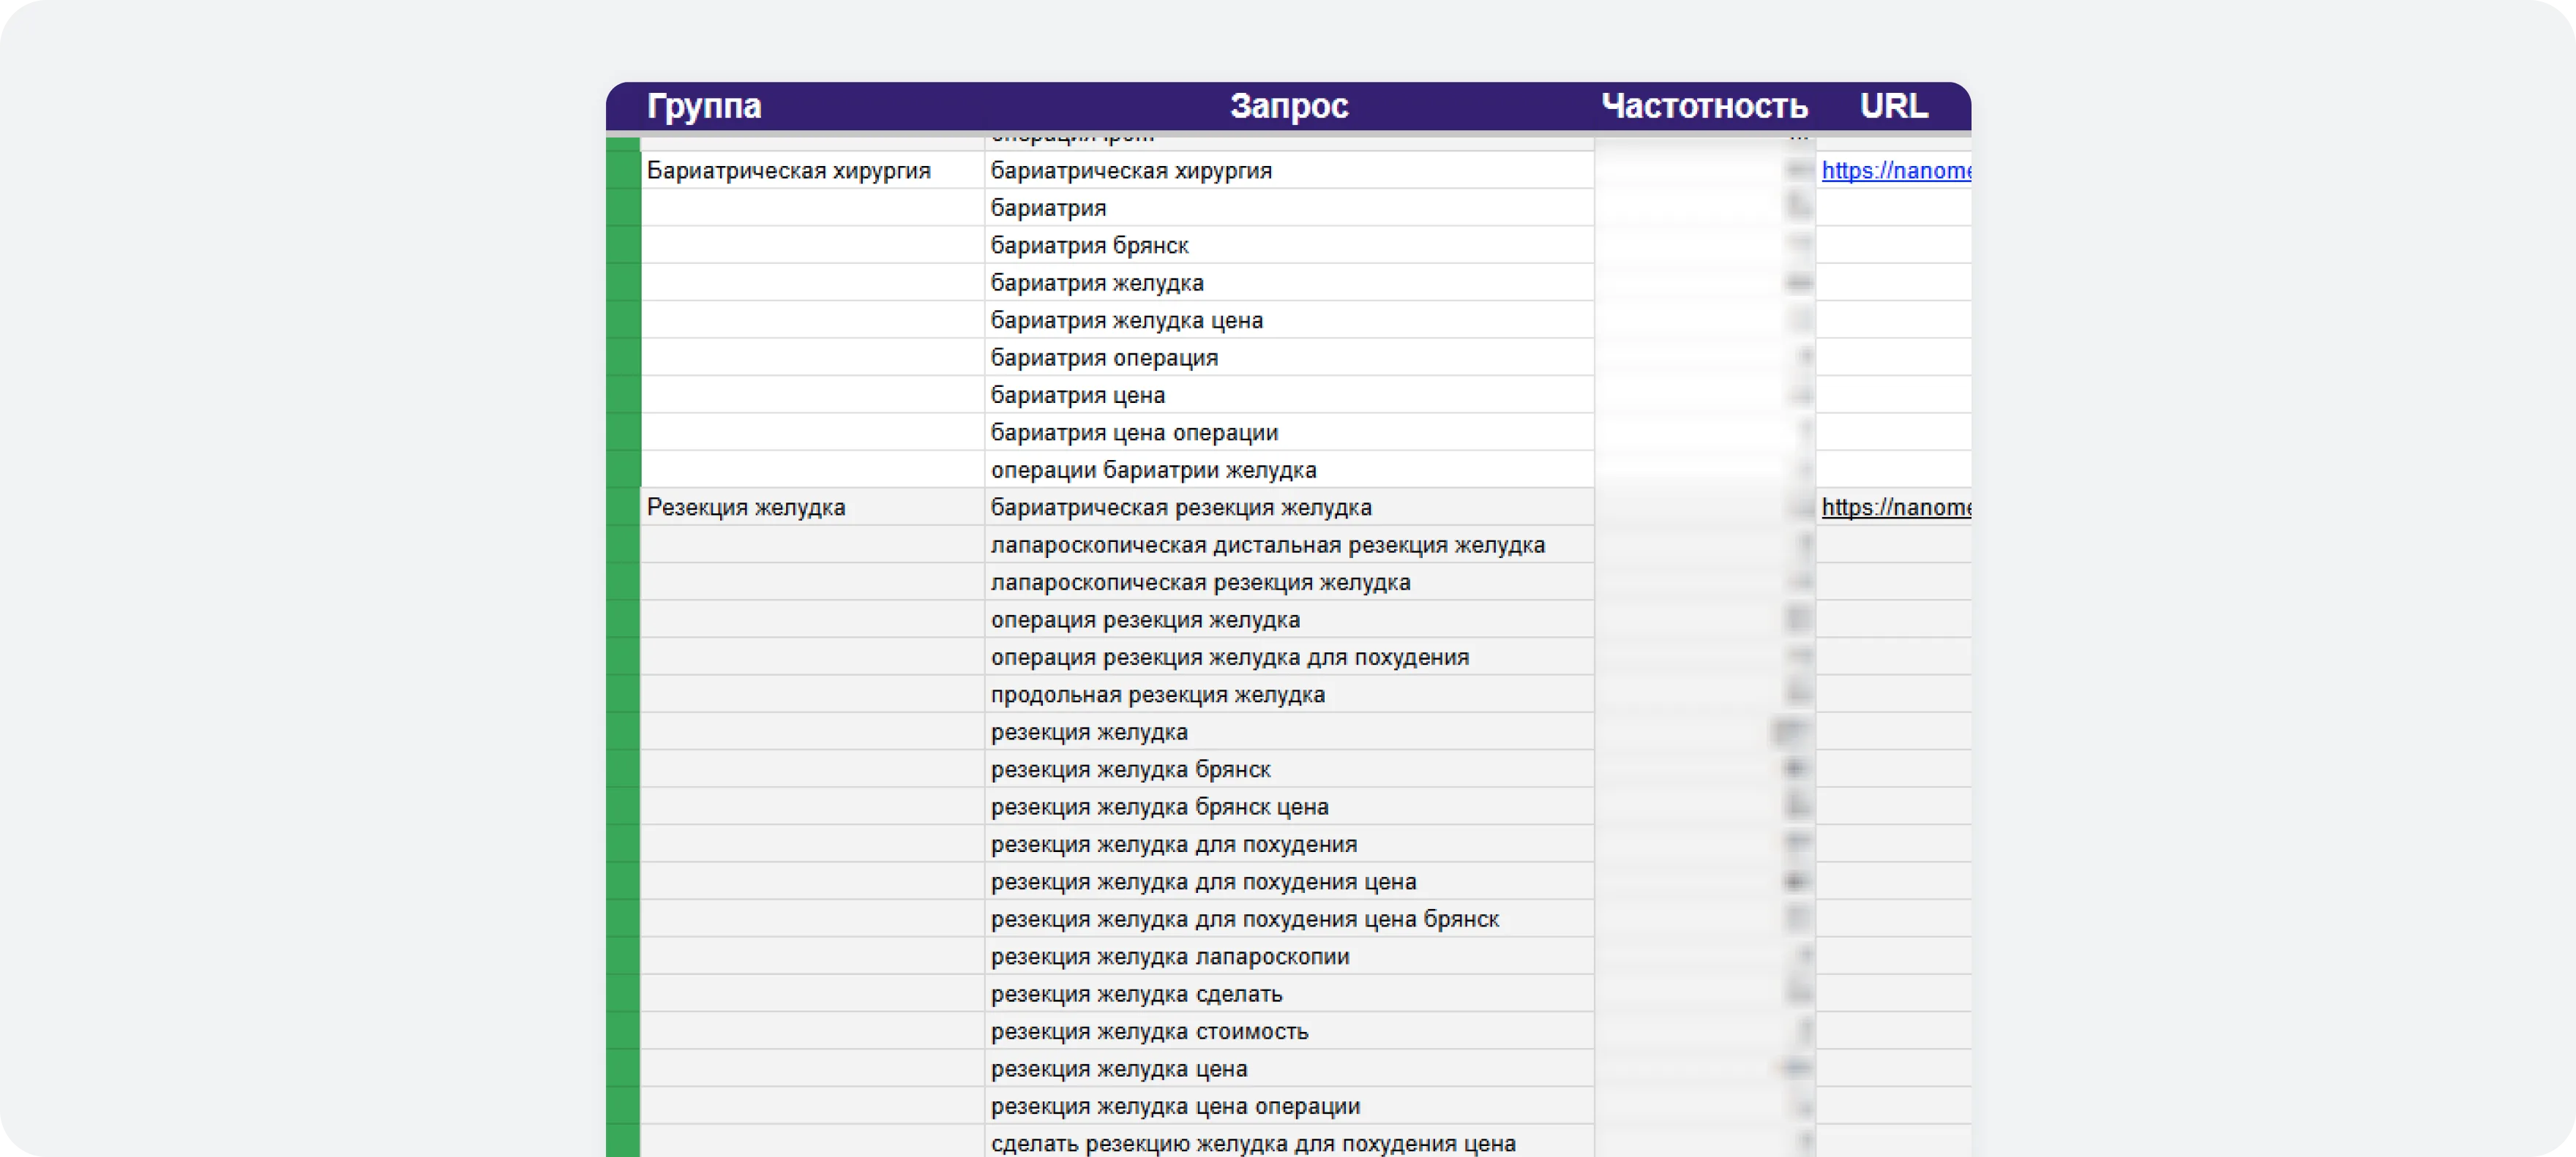Select the cell бариатрическая резекция желудка
The image size is (2576, 1157).
(1289, 508)
